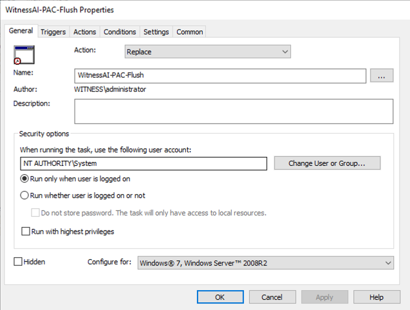Image resolution: width=410 pixels, height=310 pixels.
Task: Go to the Conditions tab
Action: pos(120,32)
